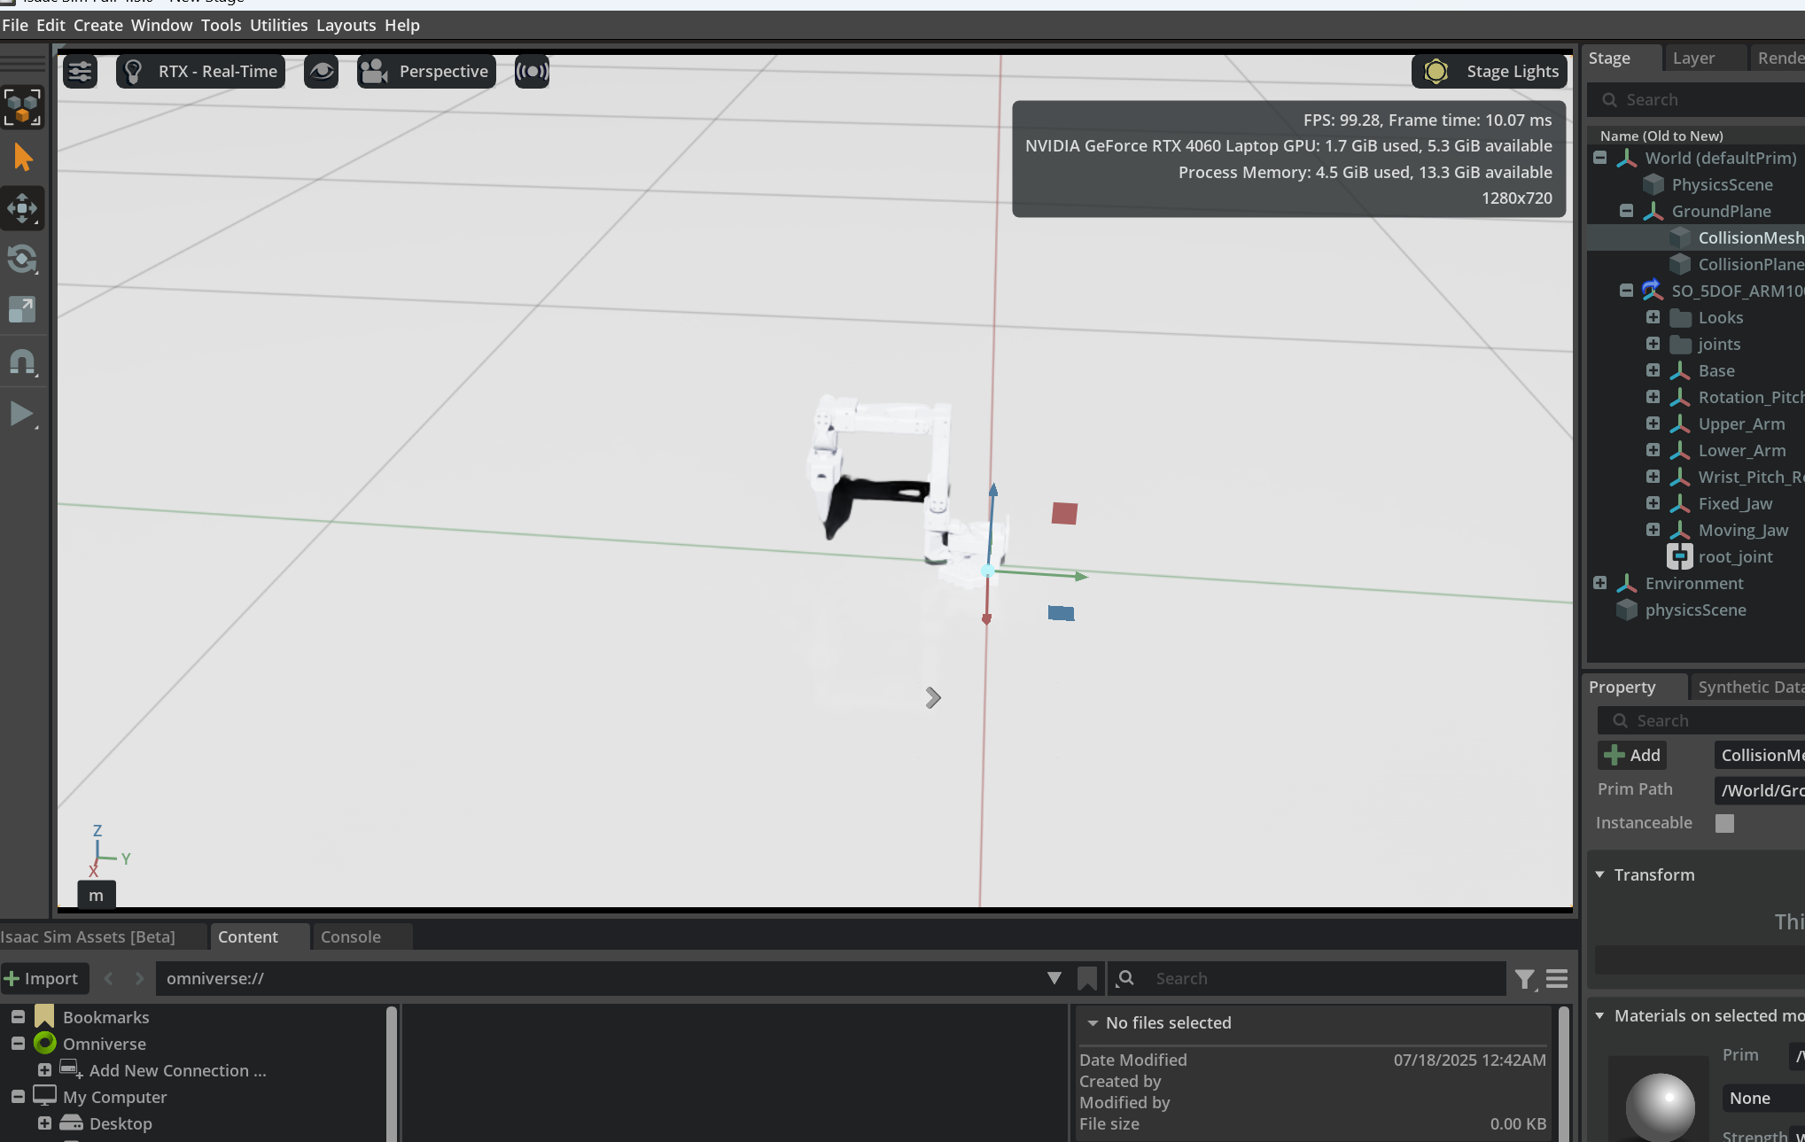The height and width of the screenshot is (1142, 1805).
Task: Collapse the World (defaultPrim) node
Action: 1599,158
